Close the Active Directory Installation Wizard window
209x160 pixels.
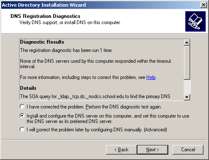204,5
